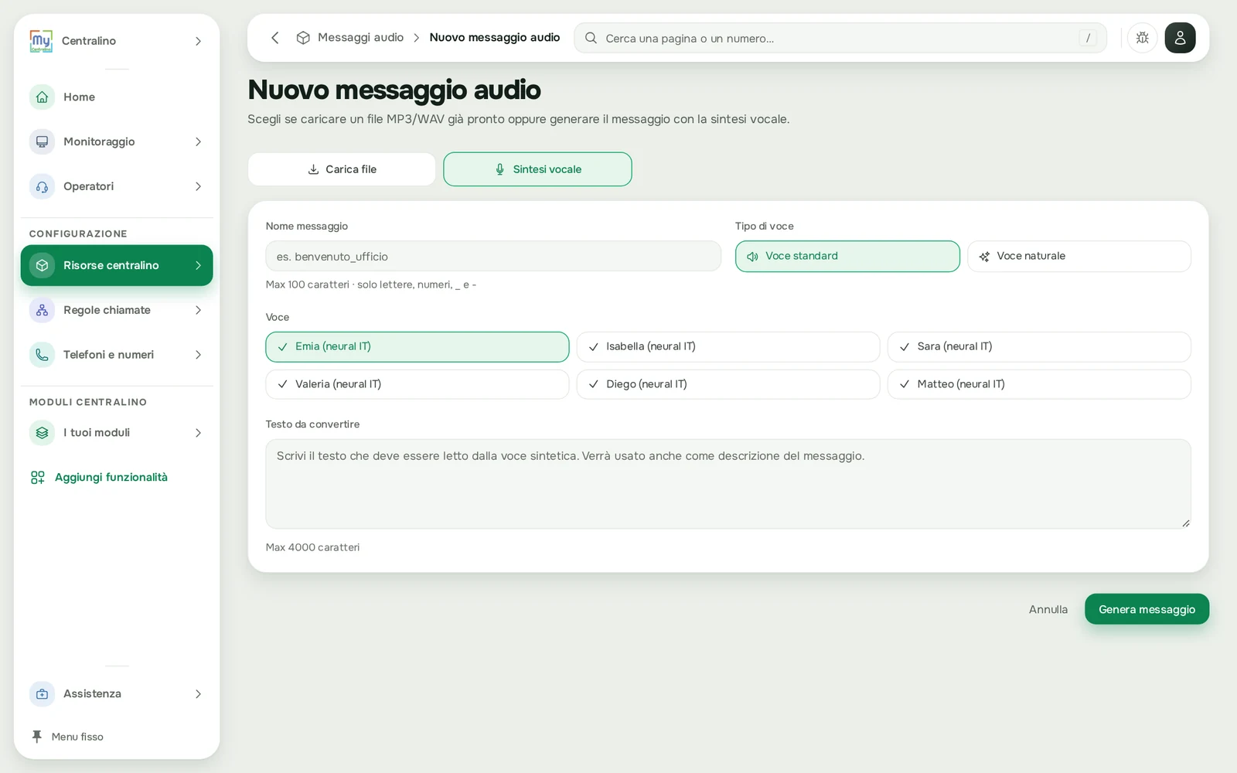Click the Testo da convertire textarea

[728, 484]
